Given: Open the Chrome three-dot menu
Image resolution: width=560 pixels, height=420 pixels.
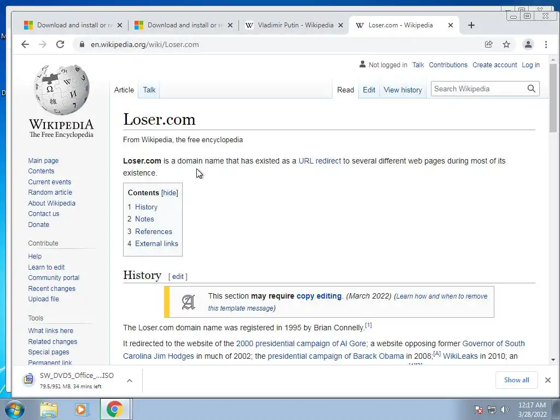Looking at the screenshot, I should [x=546, y=44].
